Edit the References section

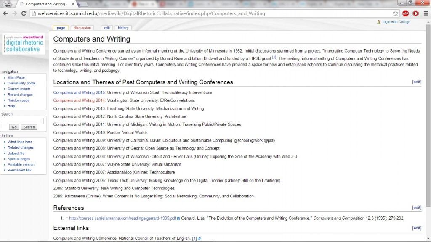tap(417, 208)
